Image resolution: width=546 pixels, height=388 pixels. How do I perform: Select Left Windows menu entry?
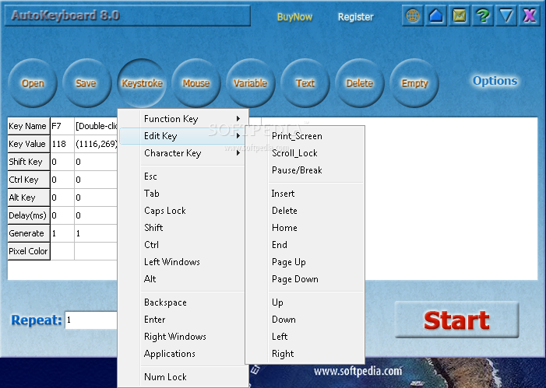183,262
